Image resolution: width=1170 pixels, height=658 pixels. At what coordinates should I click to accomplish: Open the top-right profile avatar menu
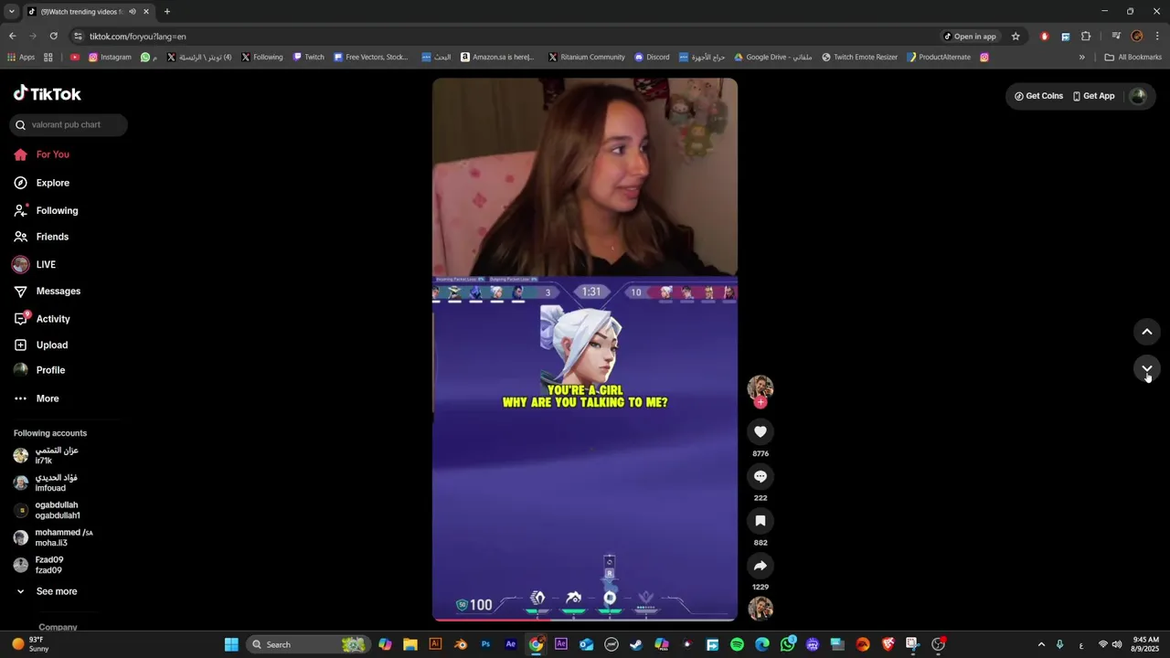(1138, 96)
